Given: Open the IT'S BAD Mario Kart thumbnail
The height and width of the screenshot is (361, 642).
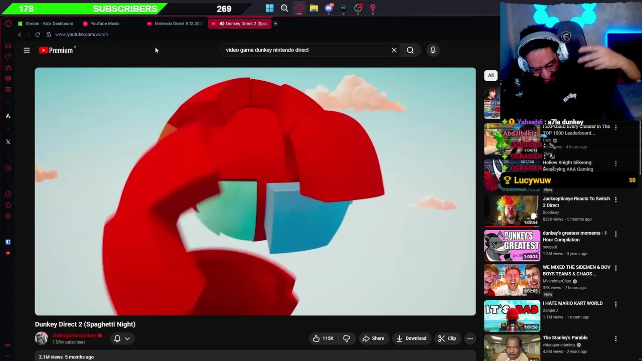Looking at the screenshot, I should (512, 316).
